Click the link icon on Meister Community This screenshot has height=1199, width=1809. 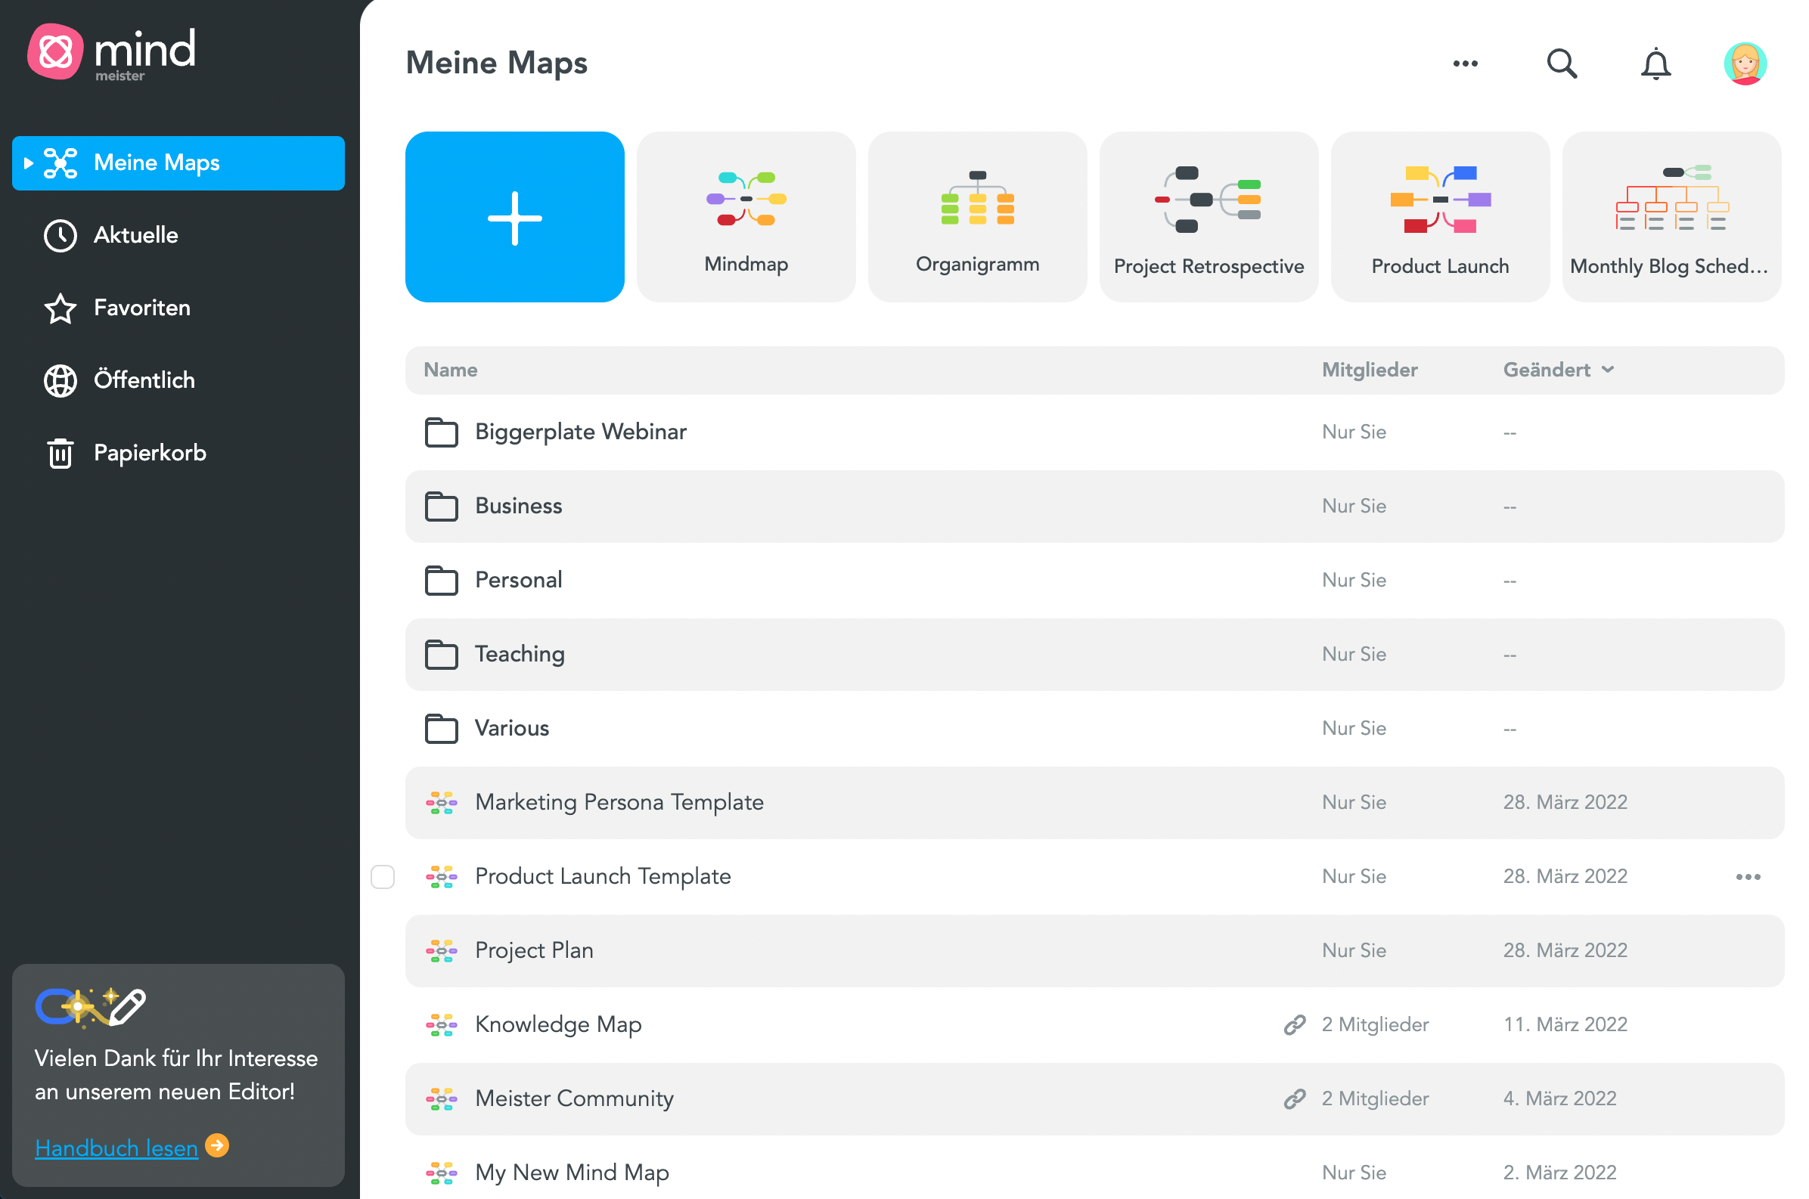pyautogui.click(x=1295, y=1098)
